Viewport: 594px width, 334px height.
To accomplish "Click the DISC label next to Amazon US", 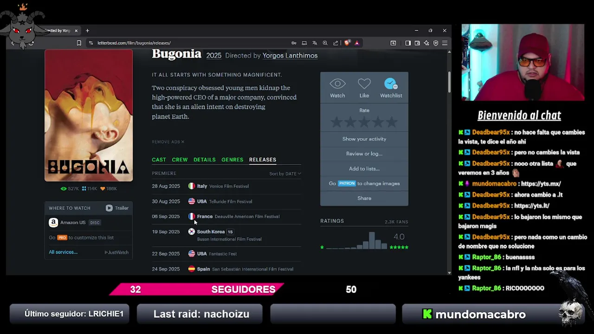I will (95, 223).
